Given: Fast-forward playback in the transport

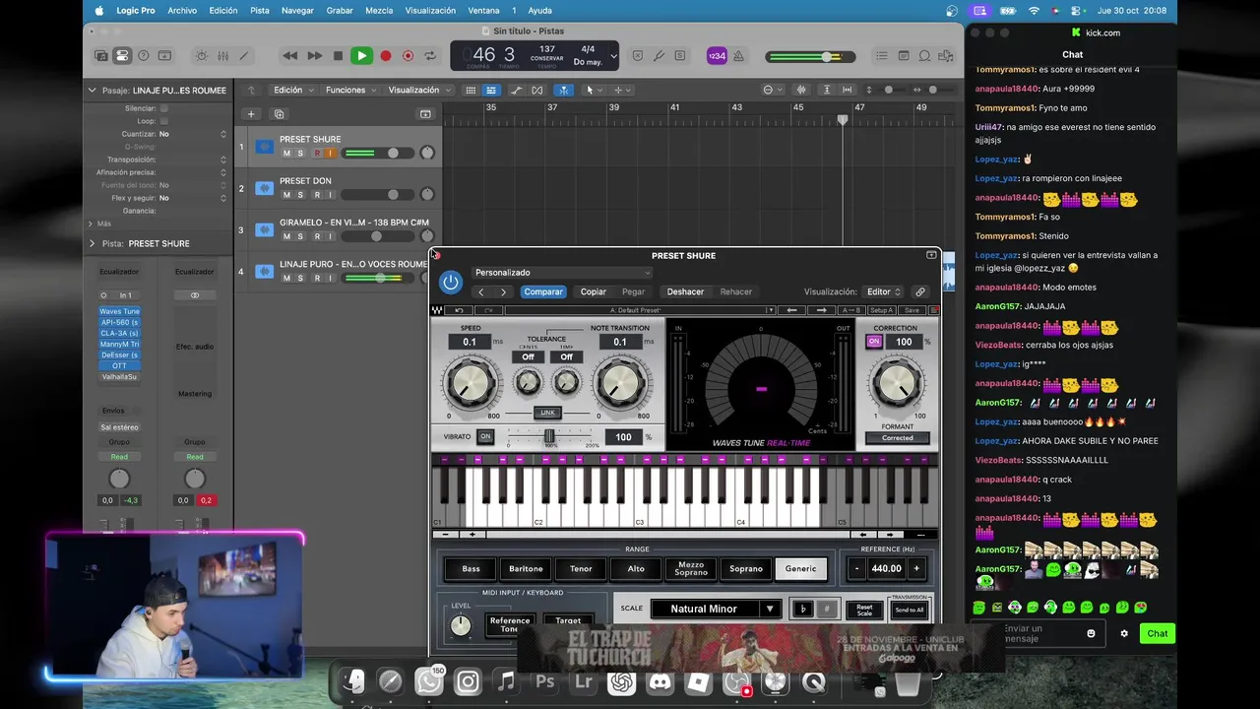Looking at the screenshot, I should point(315,56).
